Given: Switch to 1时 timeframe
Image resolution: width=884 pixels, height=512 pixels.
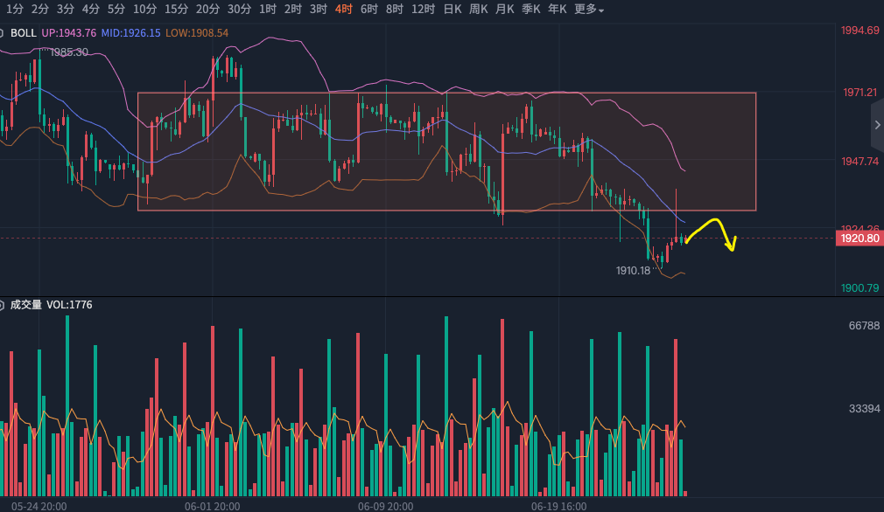Looking at the screenshot, I should 268,10.
